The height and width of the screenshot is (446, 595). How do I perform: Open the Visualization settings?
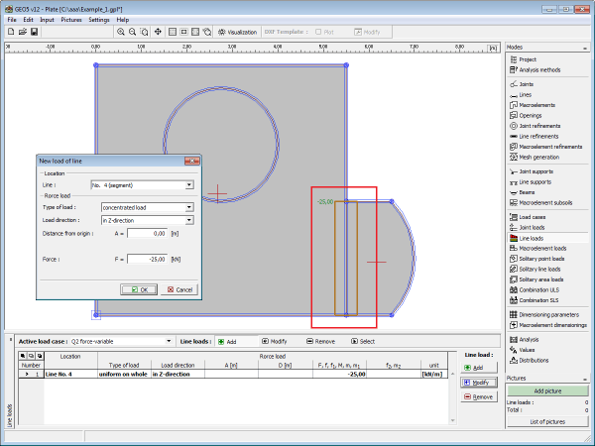tap(238, 32)
